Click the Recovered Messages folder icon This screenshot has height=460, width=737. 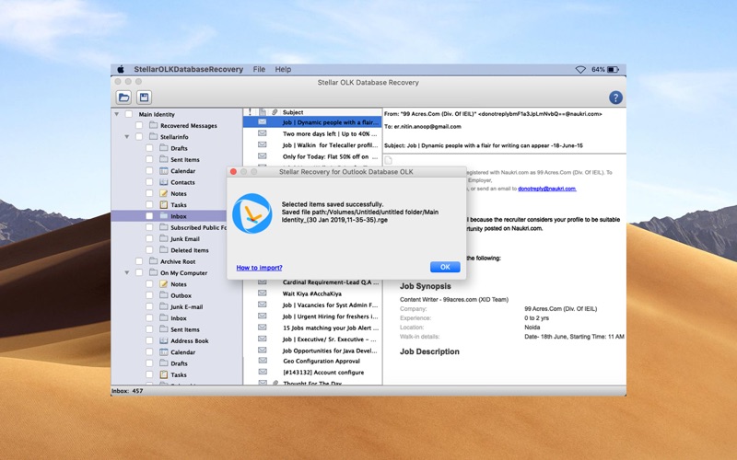click(153, 125)
